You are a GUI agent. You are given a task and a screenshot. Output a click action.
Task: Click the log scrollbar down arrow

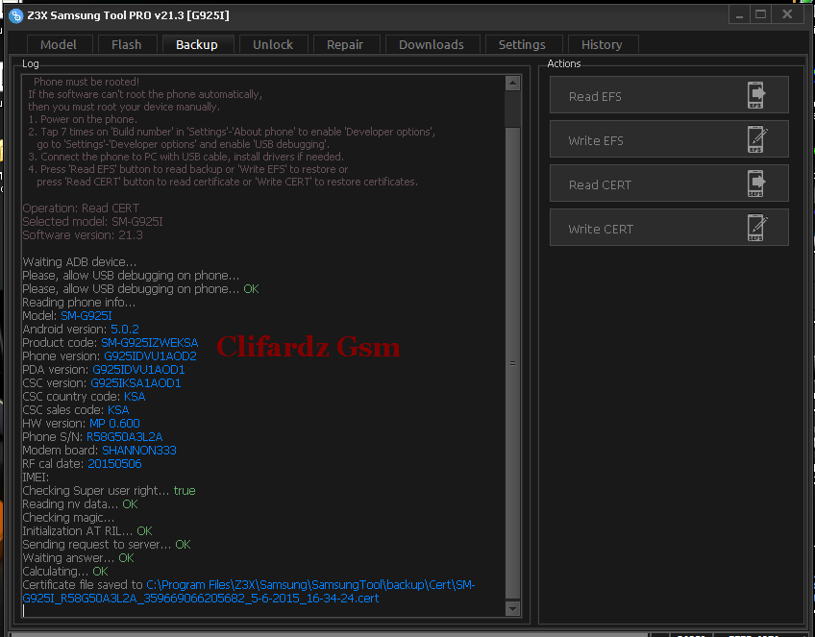point(512,609)
